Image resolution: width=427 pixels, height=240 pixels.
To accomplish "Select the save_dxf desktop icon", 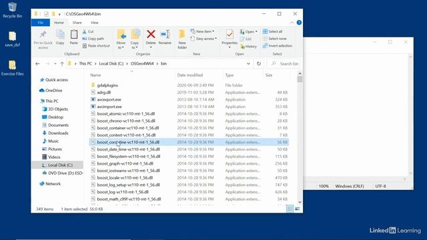I will point(12,39).
